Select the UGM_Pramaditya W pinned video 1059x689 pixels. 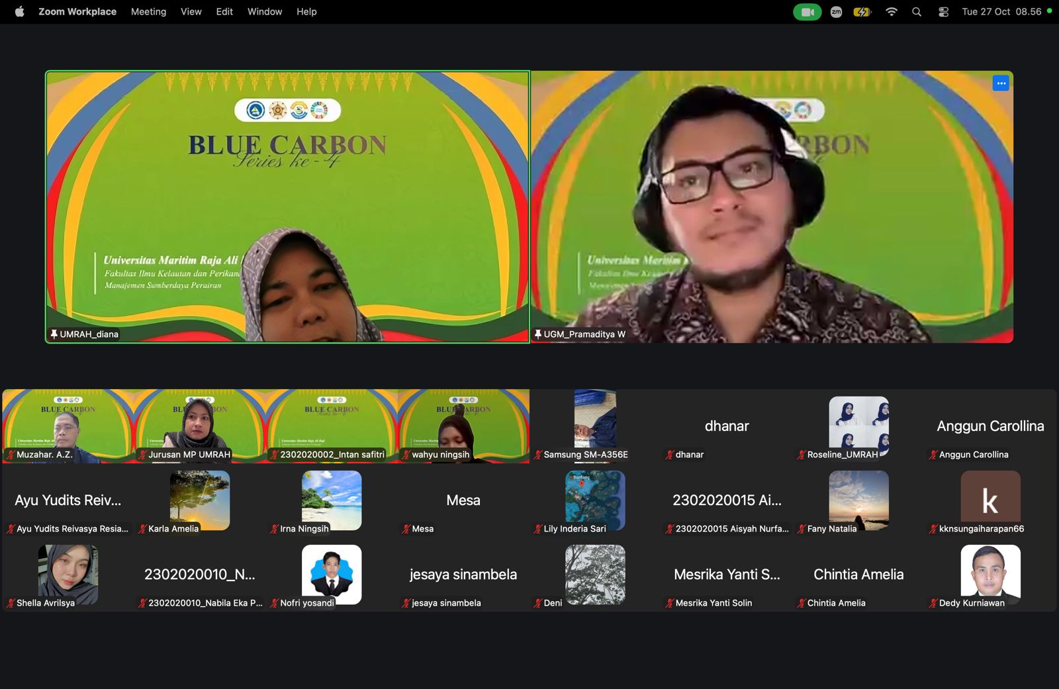[x=772, y=207]
